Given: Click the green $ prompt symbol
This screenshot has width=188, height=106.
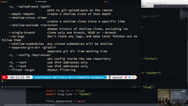Looking at the screenshot, I should coord(2,81).
